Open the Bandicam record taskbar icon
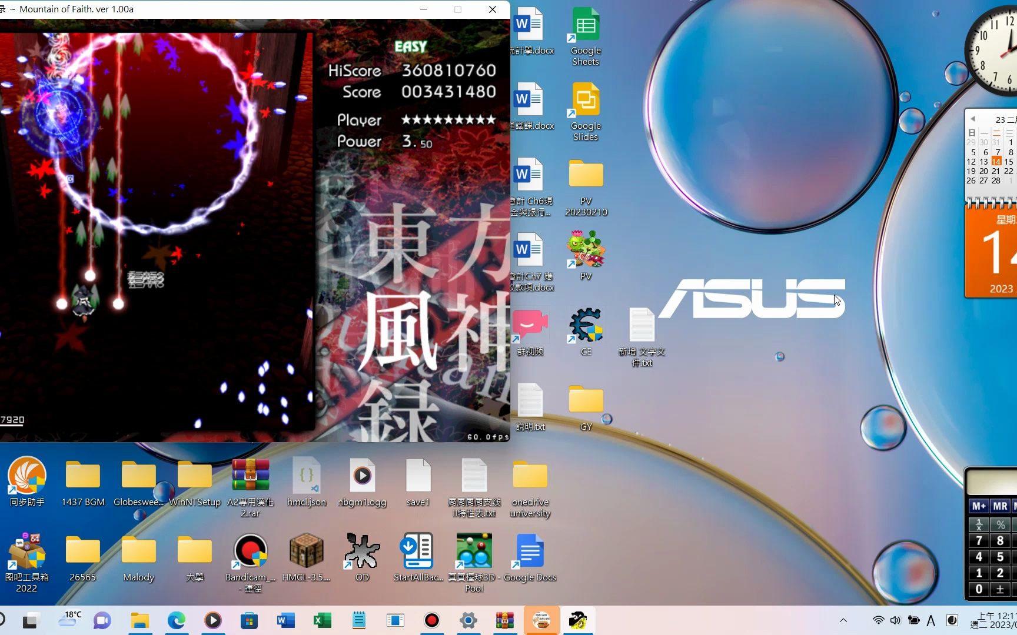 (x=432, y=620)
